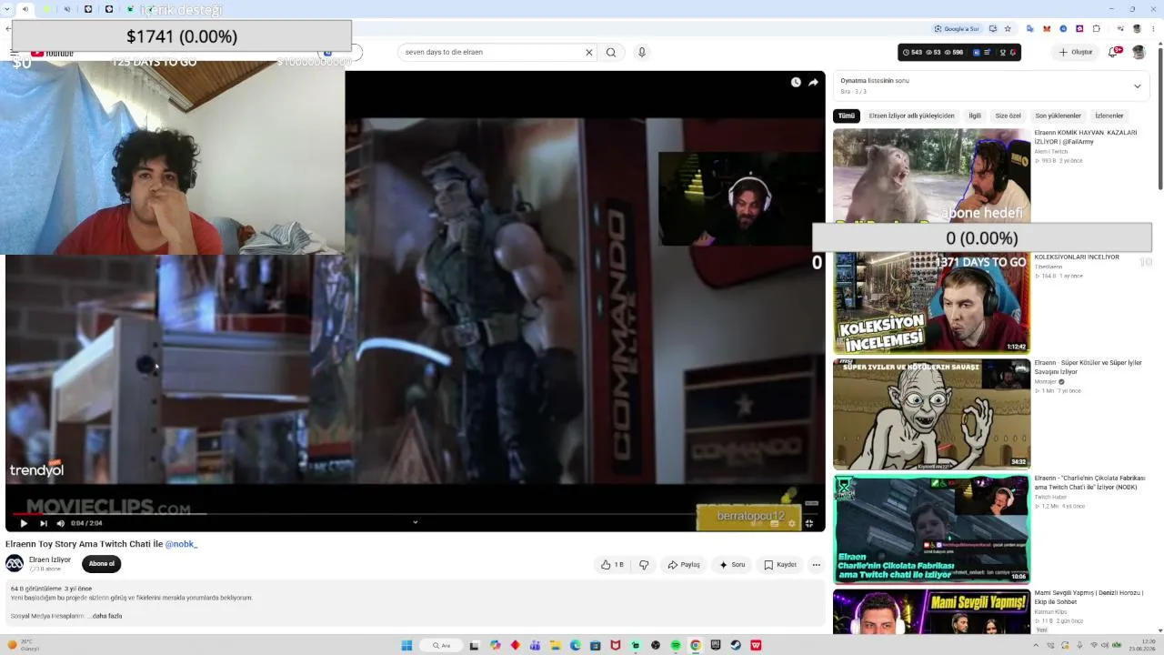The image size is (1164, 655).
Task: Share the video using the arrow icon on the player
Action: point(813,82)
